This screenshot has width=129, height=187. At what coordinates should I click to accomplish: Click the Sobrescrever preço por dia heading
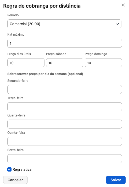pos(45,74)
